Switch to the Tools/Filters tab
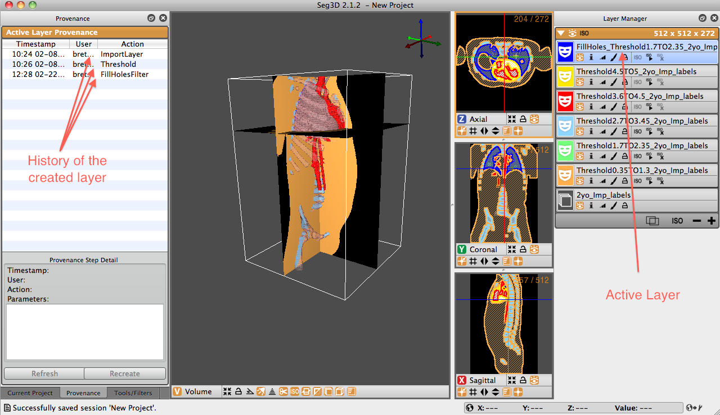 (x=133, y=393)
